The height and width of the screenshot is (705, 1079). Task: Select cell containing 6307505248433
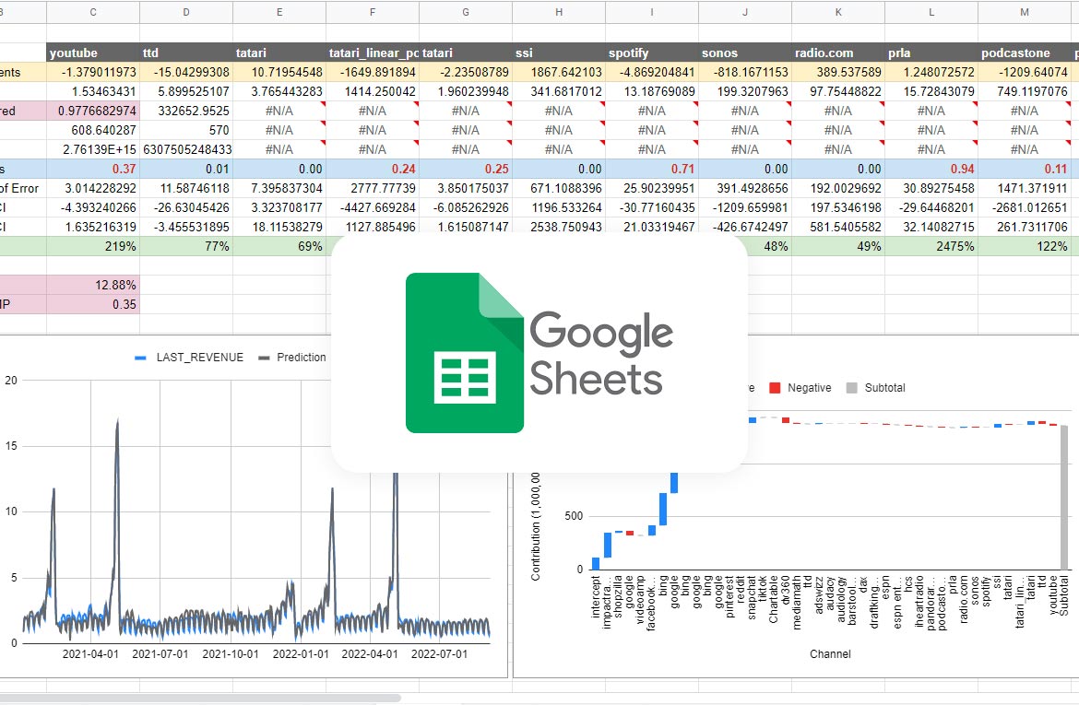coord(185,148)
